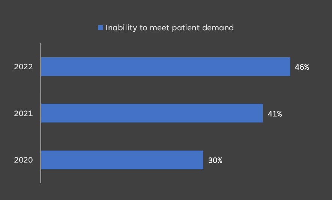Screen dimensions: 332x200
Task: Click the 2020 axis label
Action: 23,160
